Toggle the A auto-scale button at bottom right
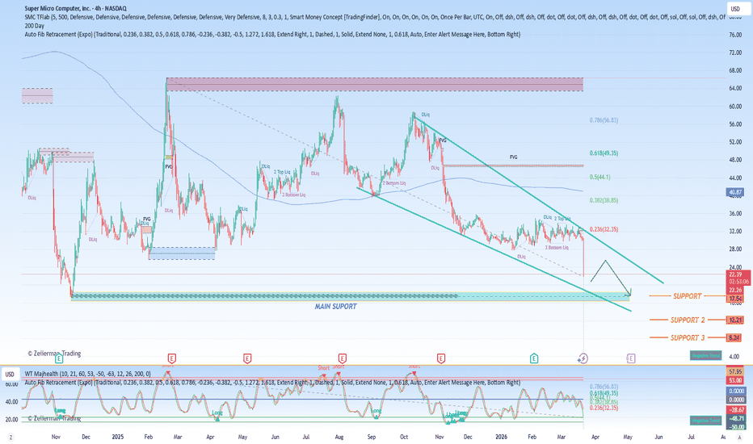Screen dimensions: 753x444 coord(739,436)
